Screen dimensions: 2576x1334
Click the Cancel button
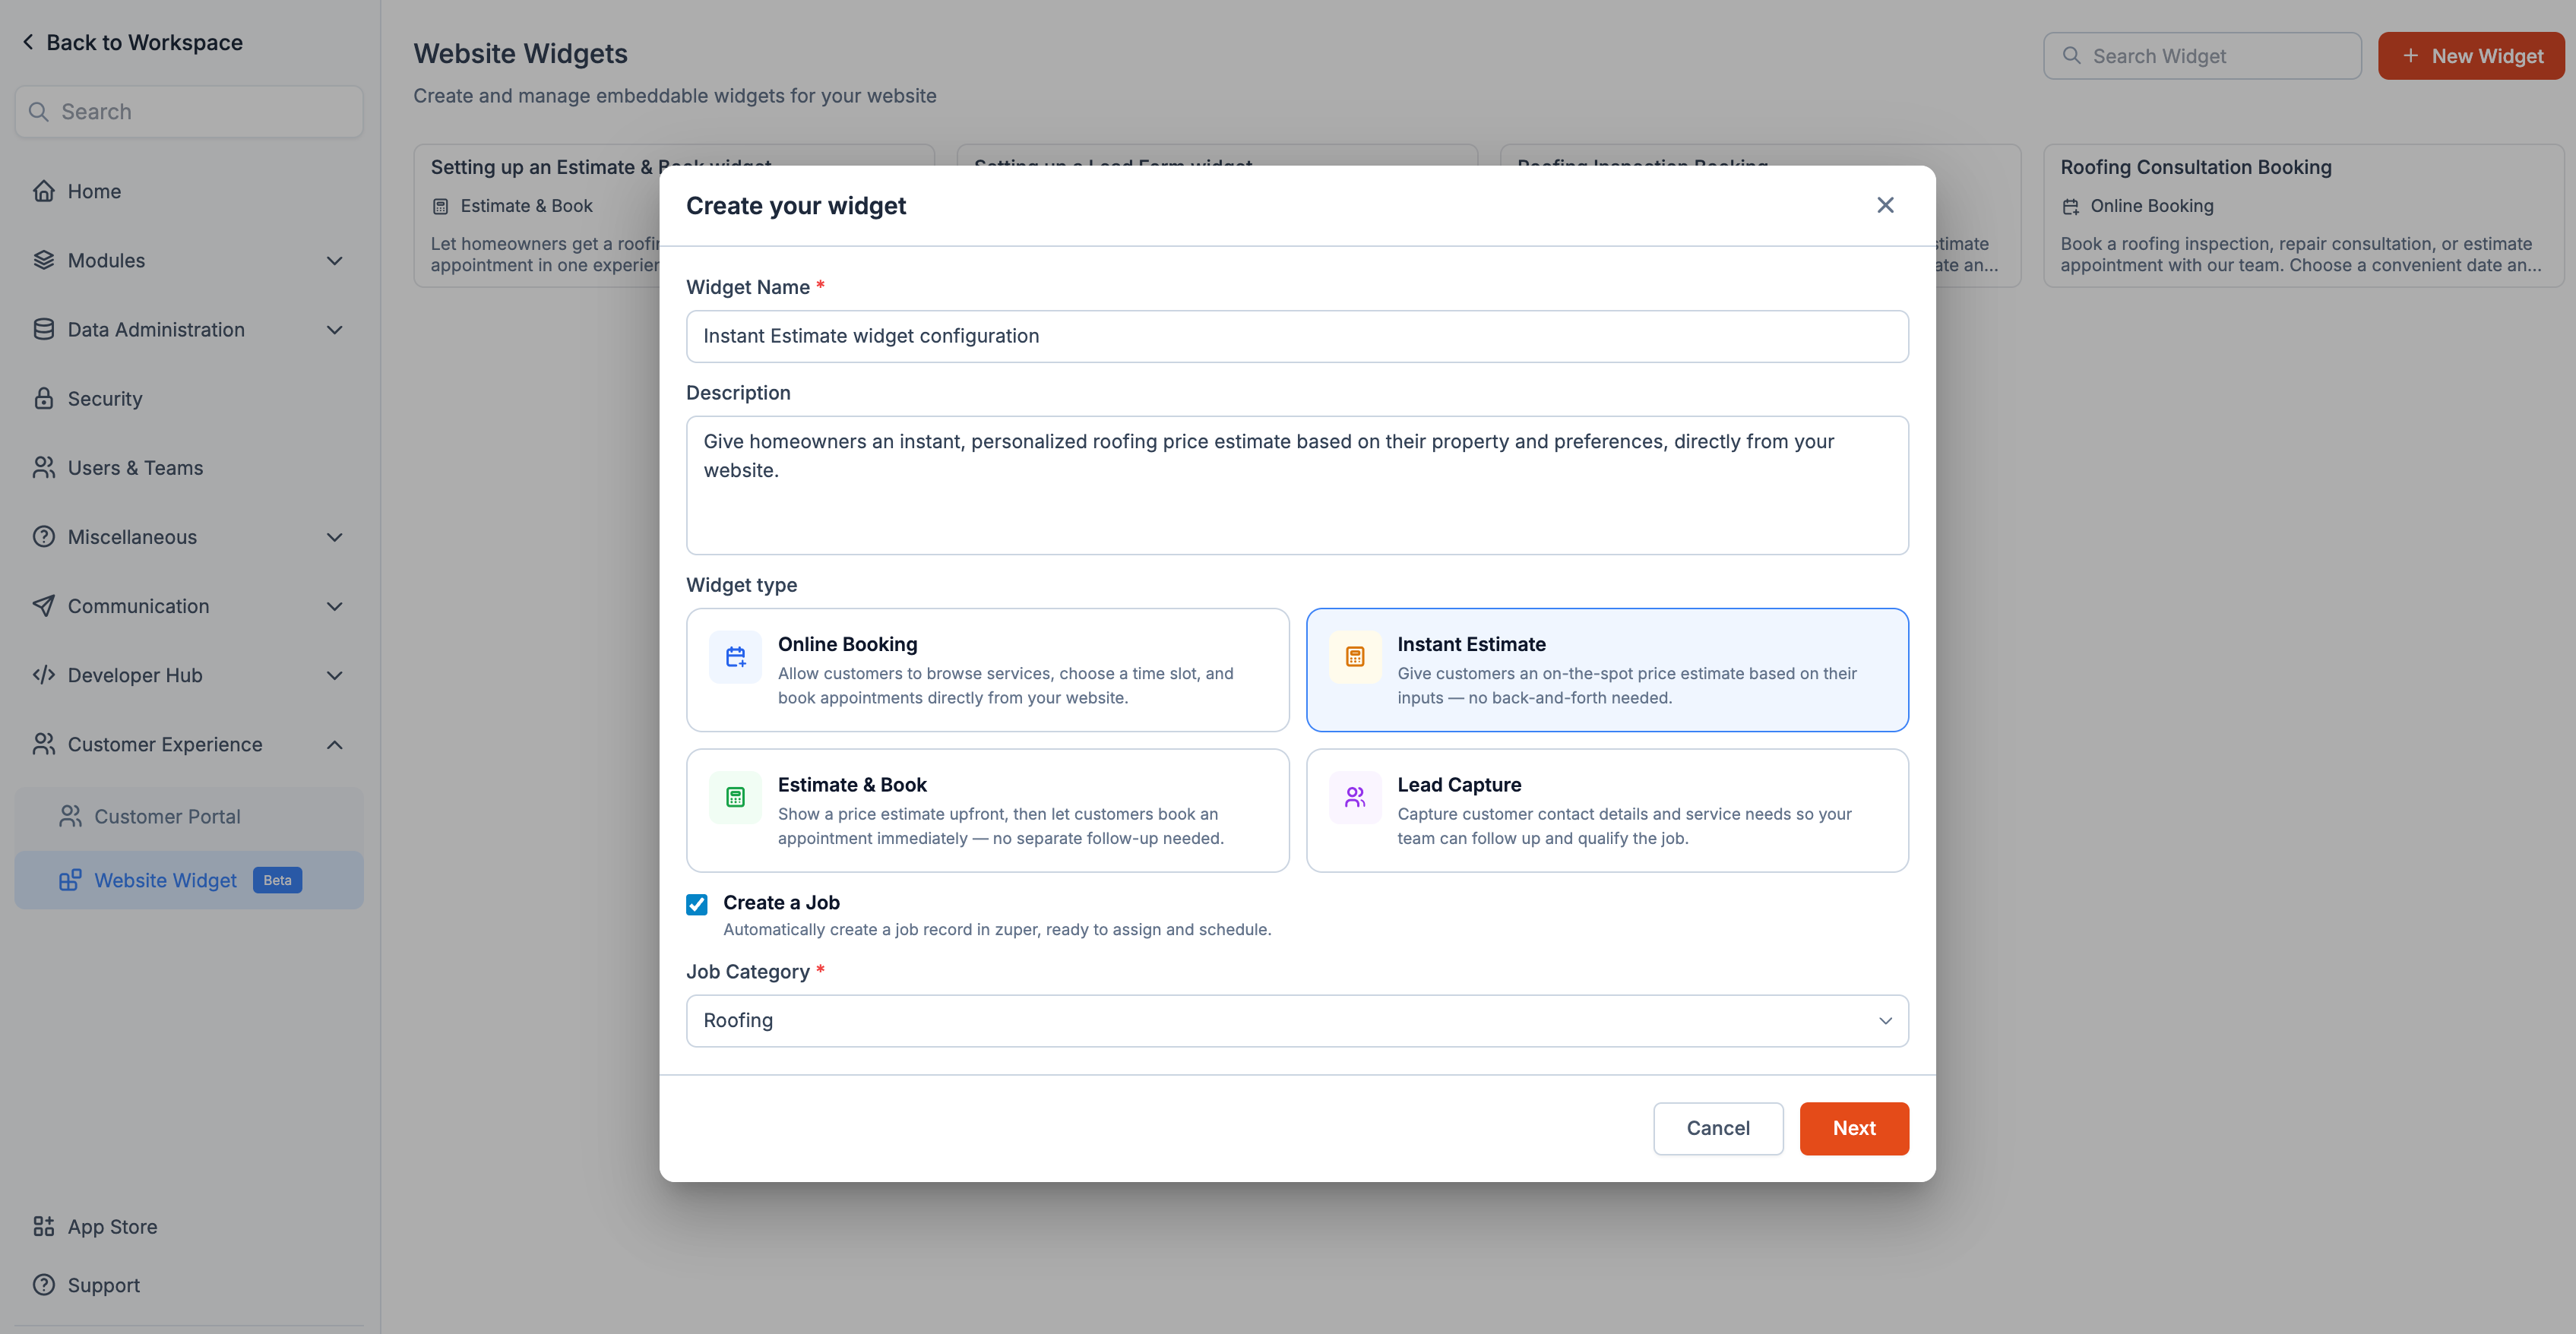click(x=1718, y=1128)
